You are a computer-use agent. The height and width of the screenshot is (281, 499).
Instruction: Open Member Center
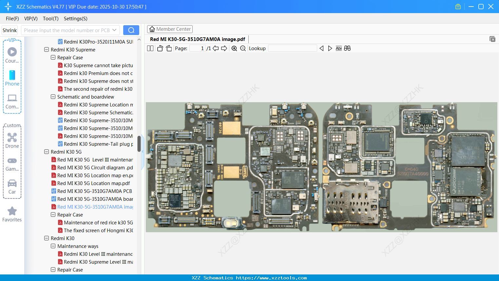pos(170,29)
